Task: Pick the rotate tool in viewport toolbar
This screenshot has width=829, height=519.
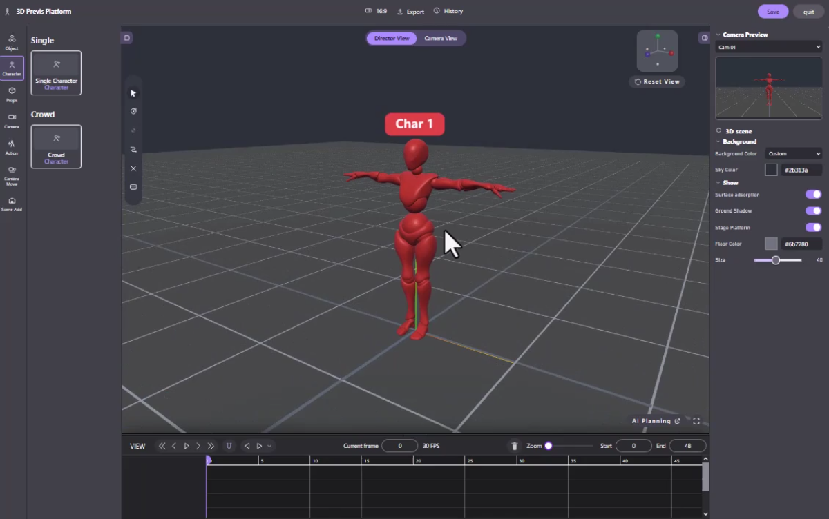Action: pyautogui.click(x=133, y=111)
